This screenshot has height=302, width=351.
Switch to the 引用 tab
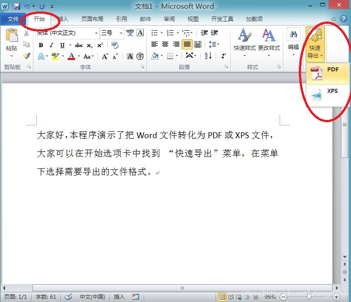click(122, 19)
